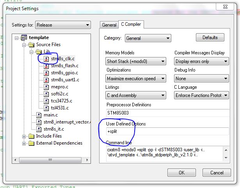Click the stm8s_uart1.c file icon
The image size is (240, 188).
point(46,80)
